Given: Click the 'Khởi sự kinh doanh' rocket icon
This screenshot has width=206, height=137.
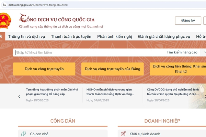Looking at the screenshot, I should (123, 134).
